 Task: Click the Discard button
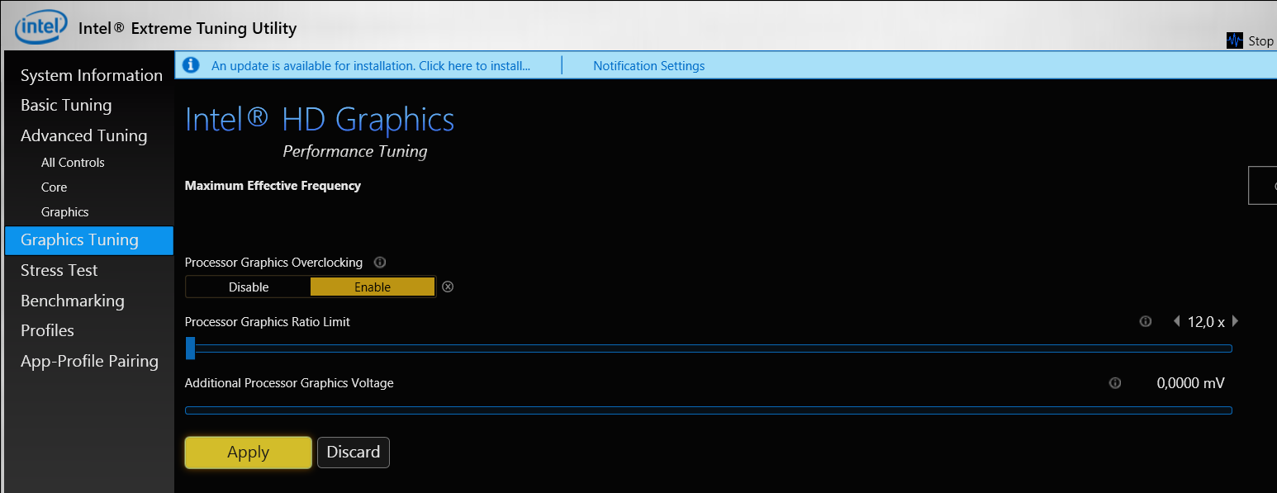click(354, 453)
